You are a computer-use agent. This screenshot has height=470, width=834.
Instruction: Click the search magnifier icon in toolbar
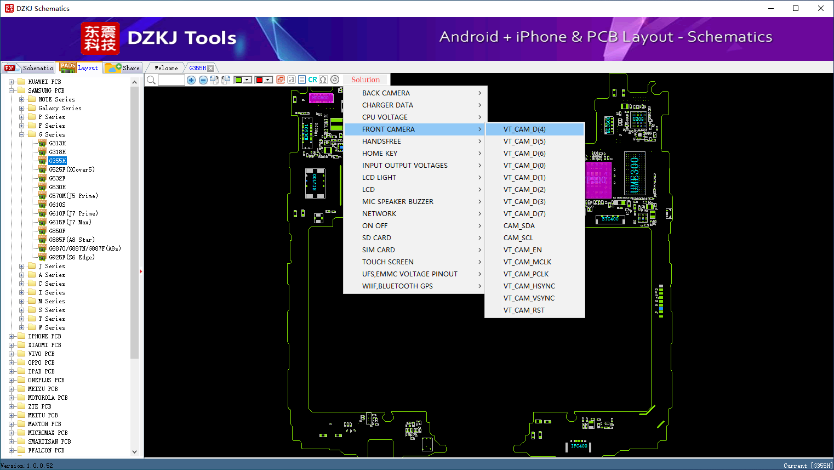click(151, 80)
